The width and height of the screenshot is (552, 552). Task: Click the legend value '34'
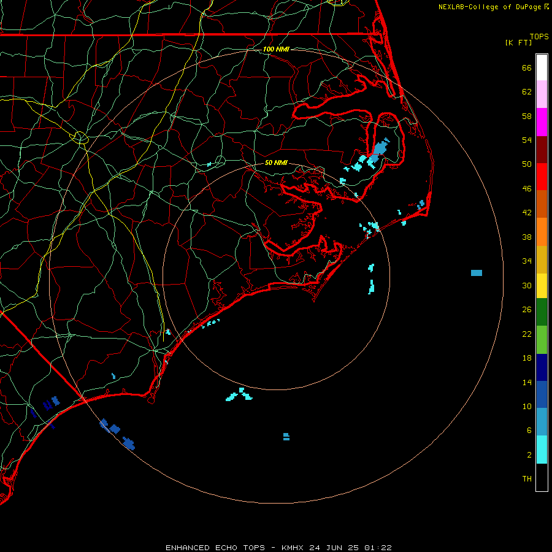tap(527, 261)
